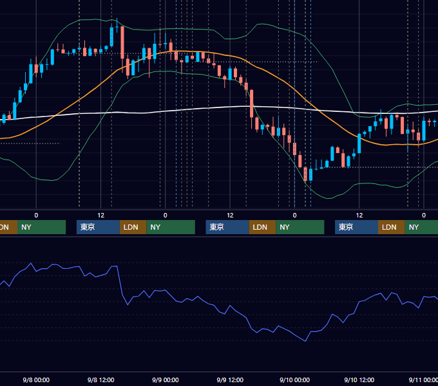Click the hour label 0 above 9/8 00:00
Viewport: 438px width, 386px height.
pos(36,216)
